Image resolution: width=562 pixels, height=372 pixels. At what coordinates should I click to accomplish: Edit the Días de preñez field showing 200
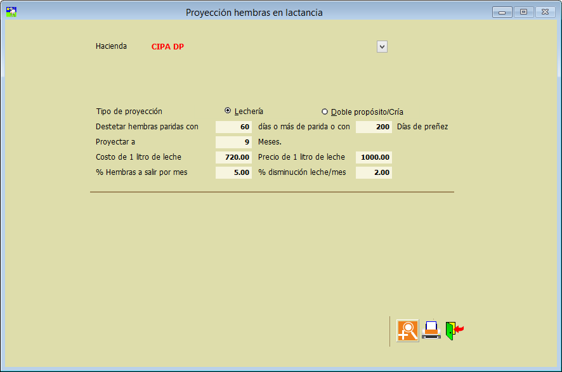(374, 127)
